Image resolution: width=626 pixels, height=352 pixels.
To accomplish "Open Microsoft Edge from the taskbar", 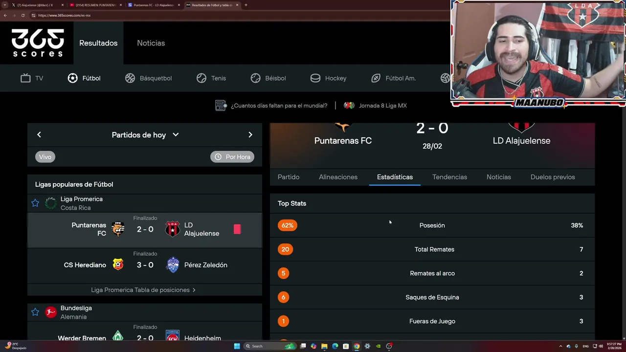I will pos(335,346).
